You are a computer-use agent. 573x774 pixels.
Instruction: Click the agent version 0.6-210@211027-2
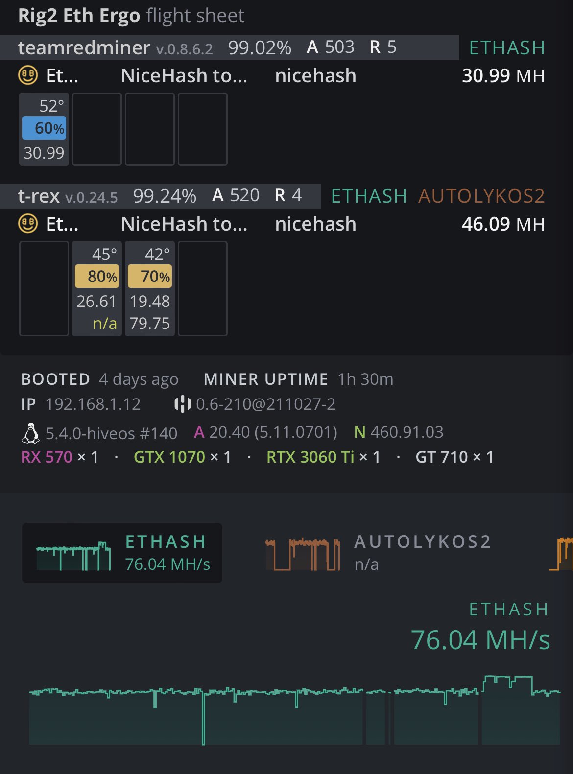[266, 404]
